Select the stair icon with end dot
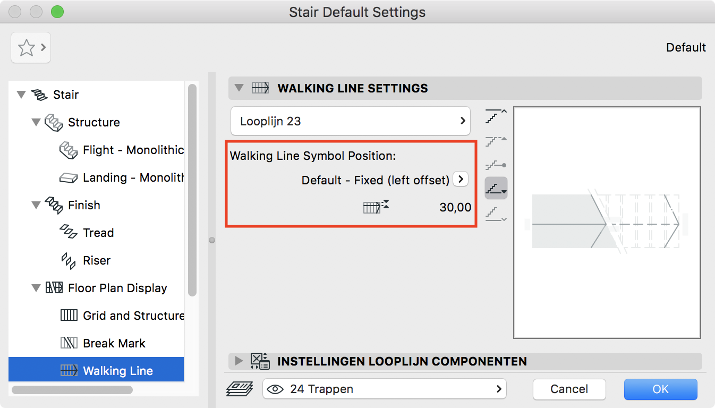 496,165
